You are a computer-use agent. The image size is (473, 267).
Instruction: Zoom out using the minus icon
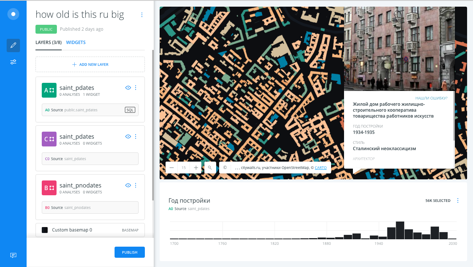coord(171,168)
